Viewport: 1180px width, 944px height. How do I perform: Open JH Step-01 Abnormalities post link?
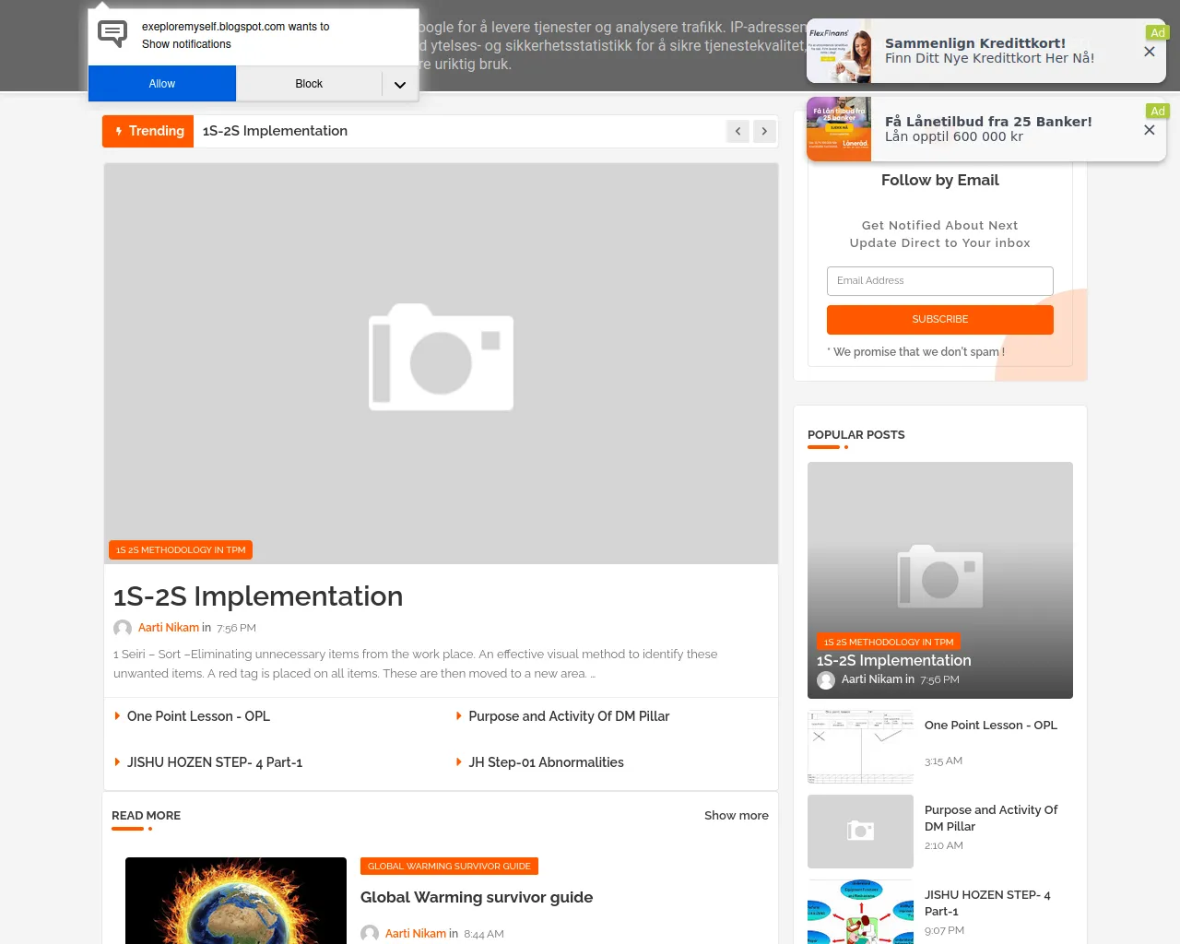546,762
